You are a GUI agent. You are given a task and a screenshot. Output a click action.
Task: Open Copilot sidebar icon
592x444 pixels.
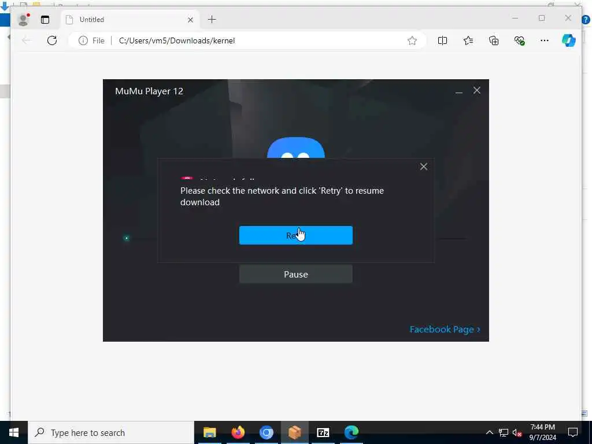click(x=569, y=40)
